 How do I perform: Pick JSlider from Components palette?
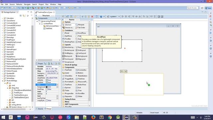click(79, 96)
